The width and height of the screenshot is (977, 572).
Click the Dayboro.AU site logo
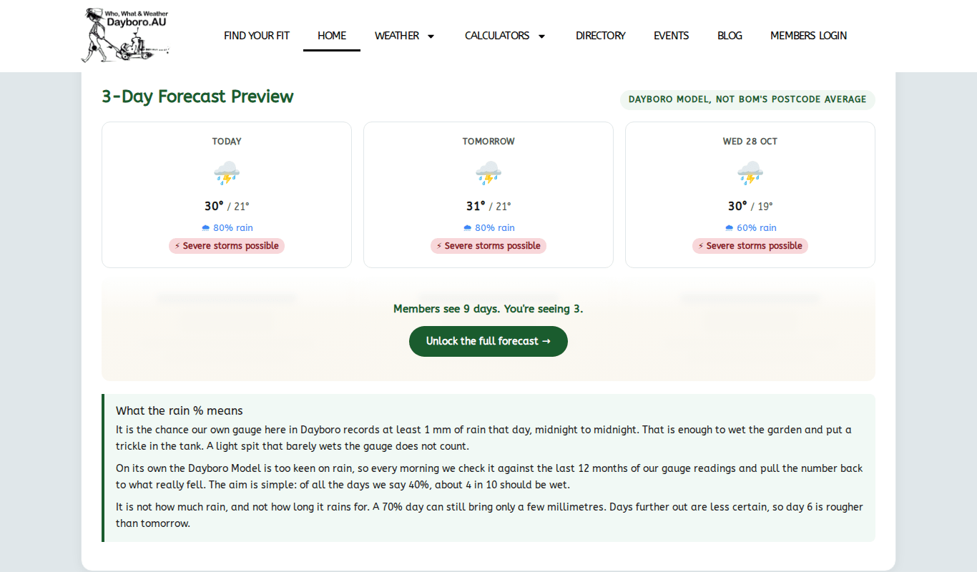[126, 35]
